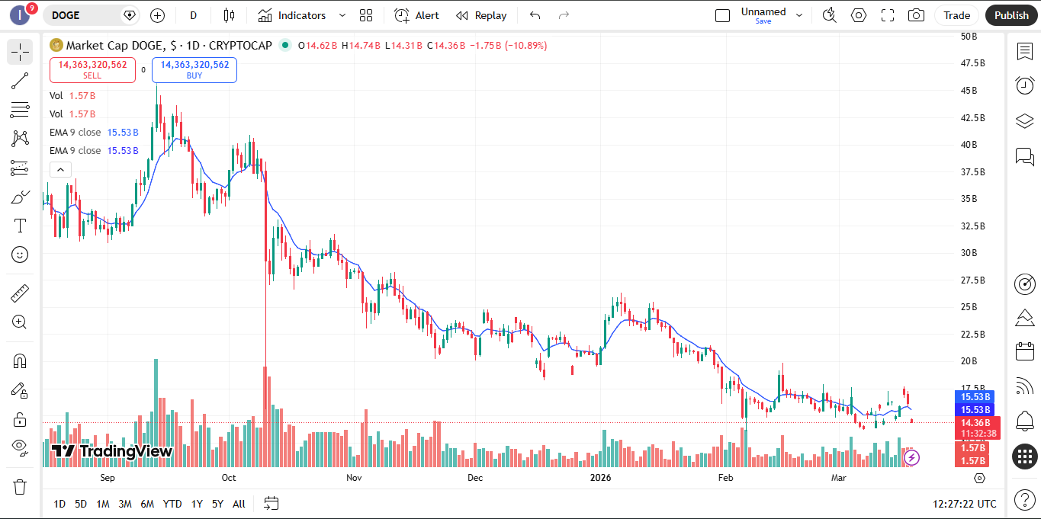Viewport: 1041px width, 519px height.
Task: Start bar Replay mode
Action: 481,15
